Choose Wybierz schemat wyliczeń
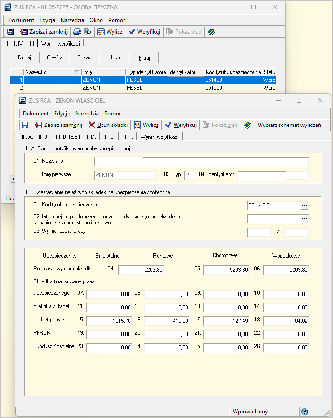333x418 pixels. 289,125
